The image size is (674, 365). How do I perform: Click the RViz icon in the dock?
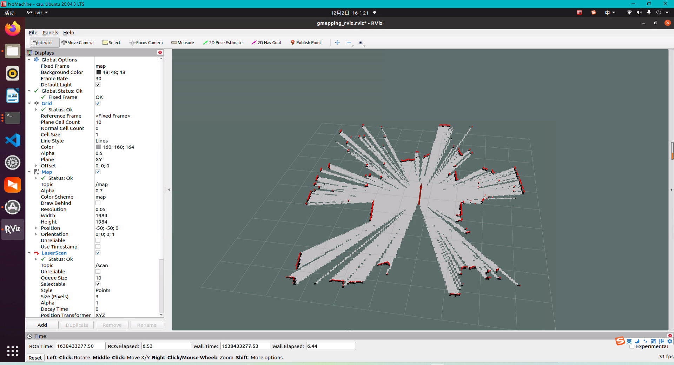(x=13, y=229)
